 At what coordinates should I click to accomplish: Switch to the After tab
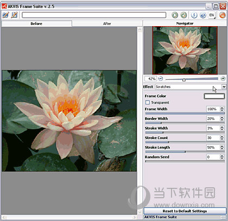coord(107,23)
